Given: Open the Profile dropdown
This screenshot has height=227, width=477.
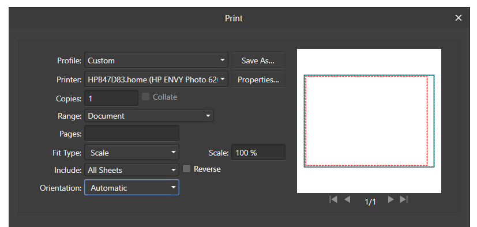Looking at the screenshot, I should (156, 60).
